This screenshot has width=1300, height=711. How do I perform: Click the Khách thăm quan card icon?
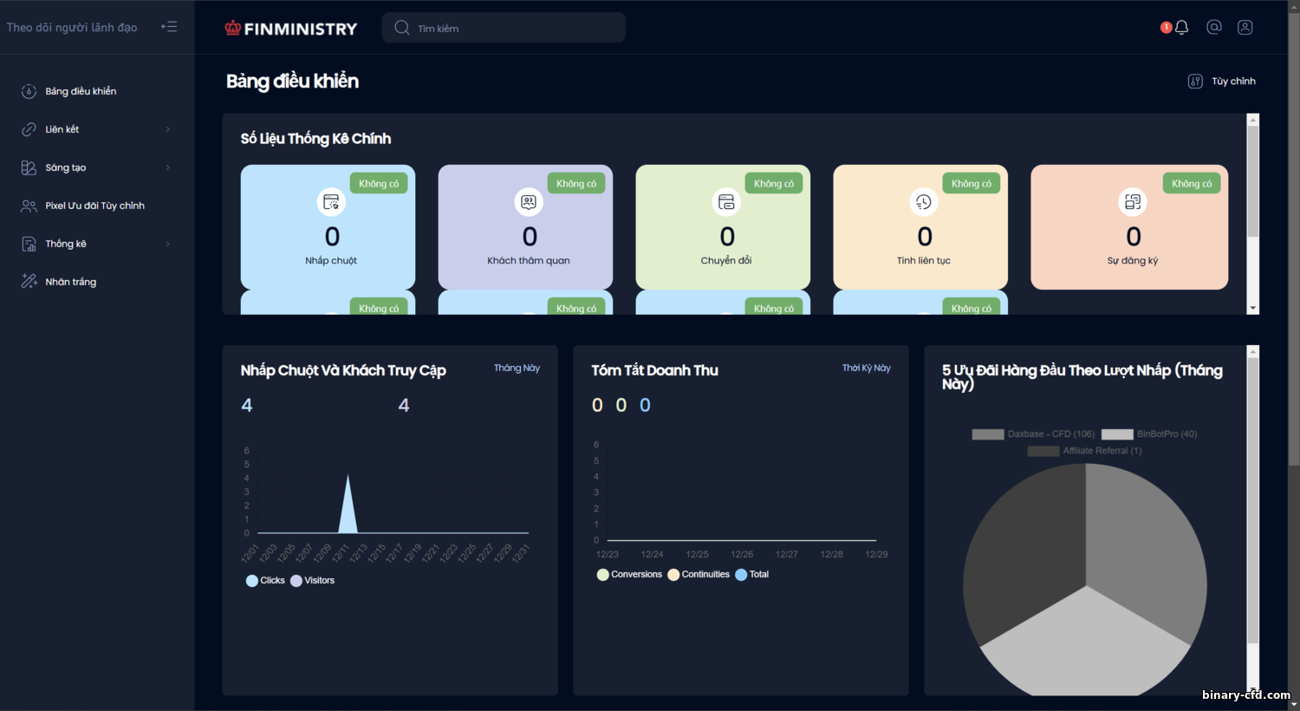pos(529,202)
